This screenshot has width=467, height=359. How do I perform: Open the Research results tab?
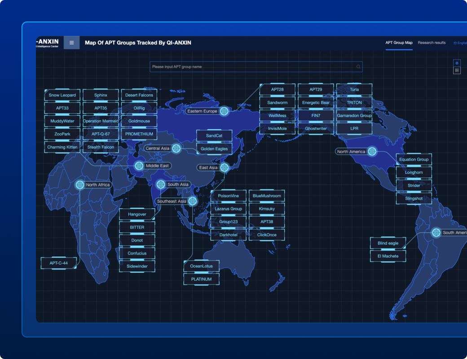432,43
